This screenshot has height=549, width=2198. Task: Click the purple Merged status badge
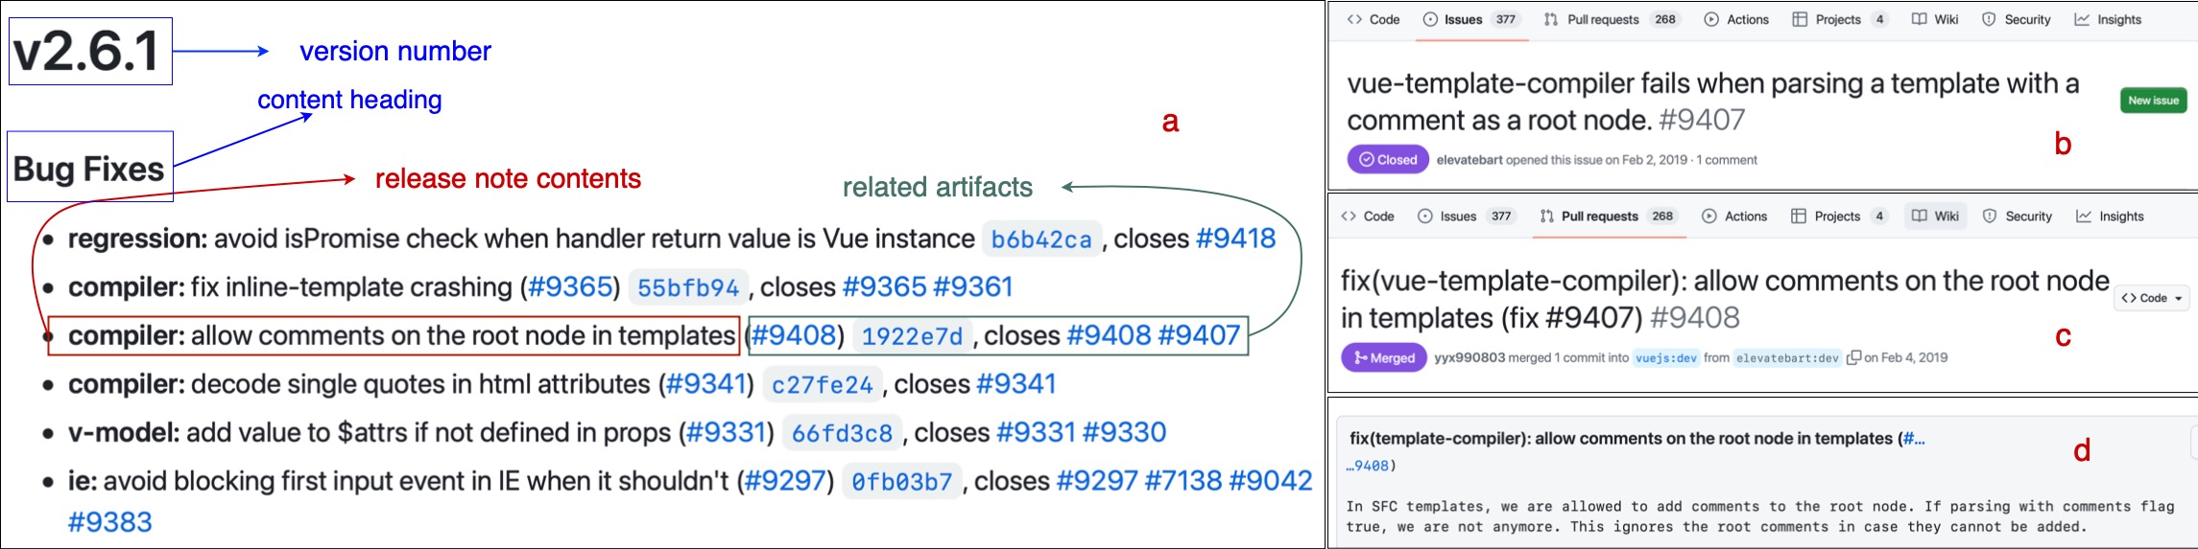[x=1383, y=357]
